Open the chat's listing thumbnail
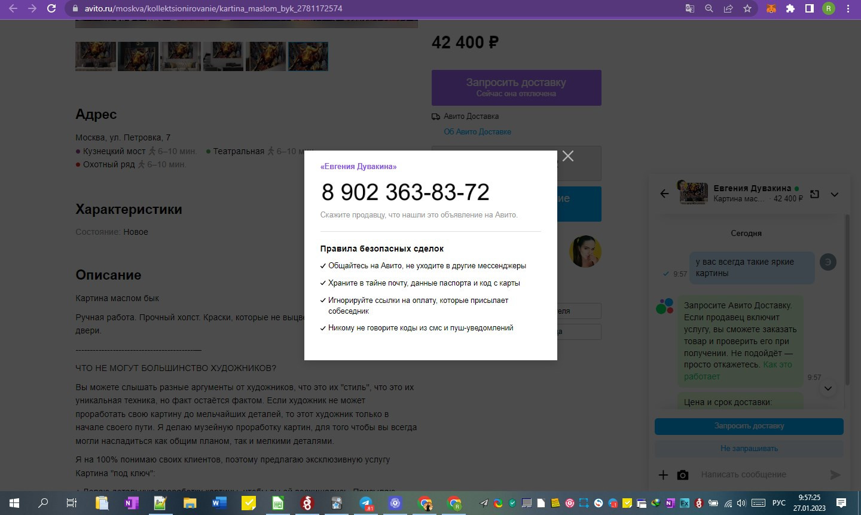861x515 pixels. 692,193
